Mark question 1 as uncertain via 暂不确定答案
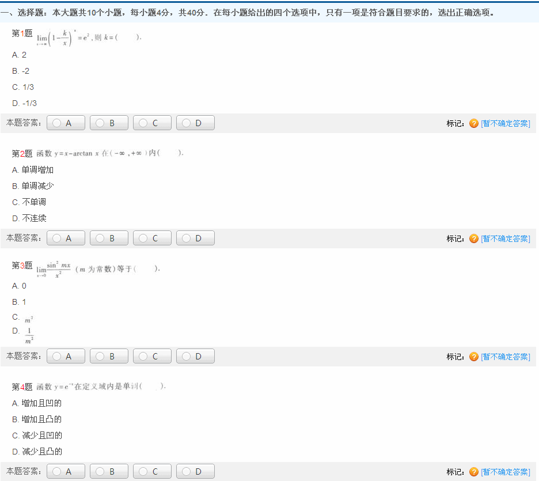Image resolution: width=539 pixels, height=481 pixels. click(x=505, y=123)
